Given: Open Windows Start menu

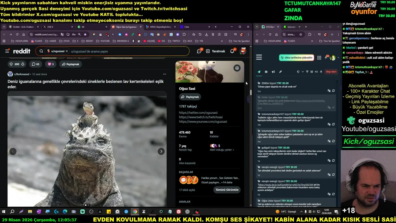Looking at the screenshot, I should (x=4, y=212).
